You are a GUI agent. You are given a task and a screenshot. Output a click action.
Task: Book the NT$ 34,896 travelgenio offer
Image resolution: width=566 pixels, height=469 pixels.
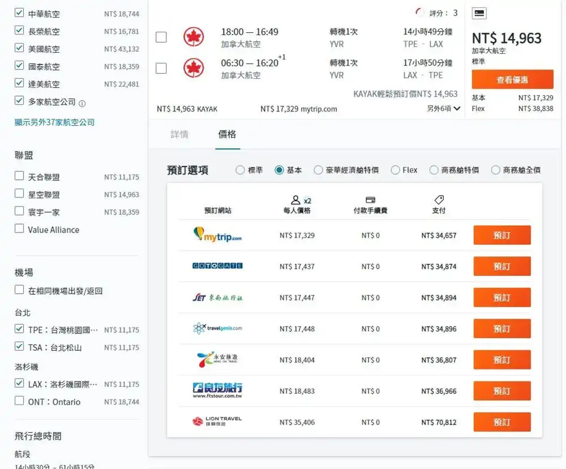click(x=502, y=329)
